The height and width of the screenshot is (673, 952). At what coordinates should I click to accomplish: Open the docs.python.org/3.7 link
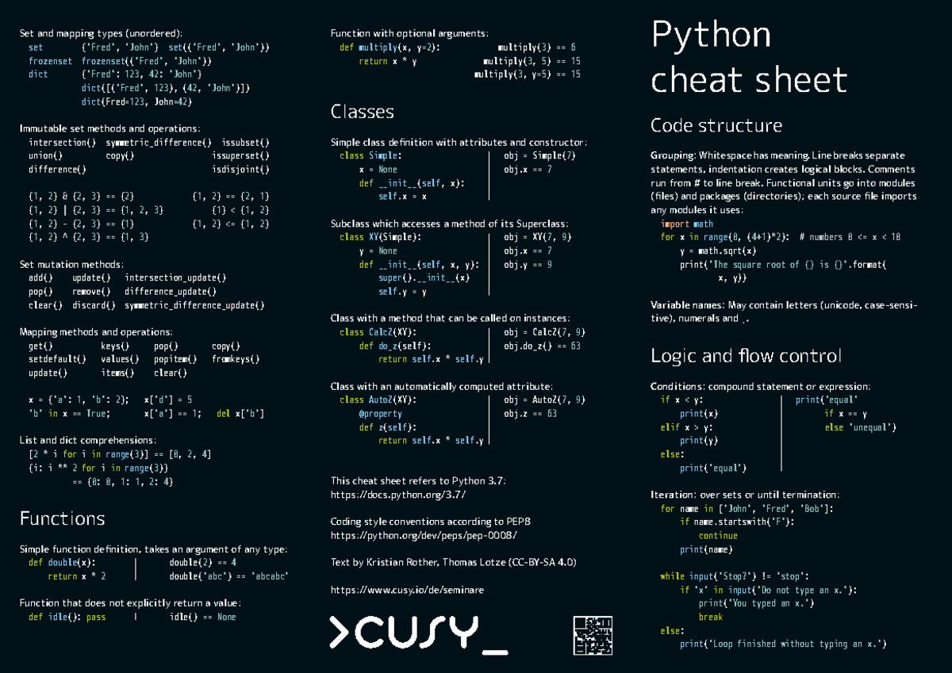[398, 495]
